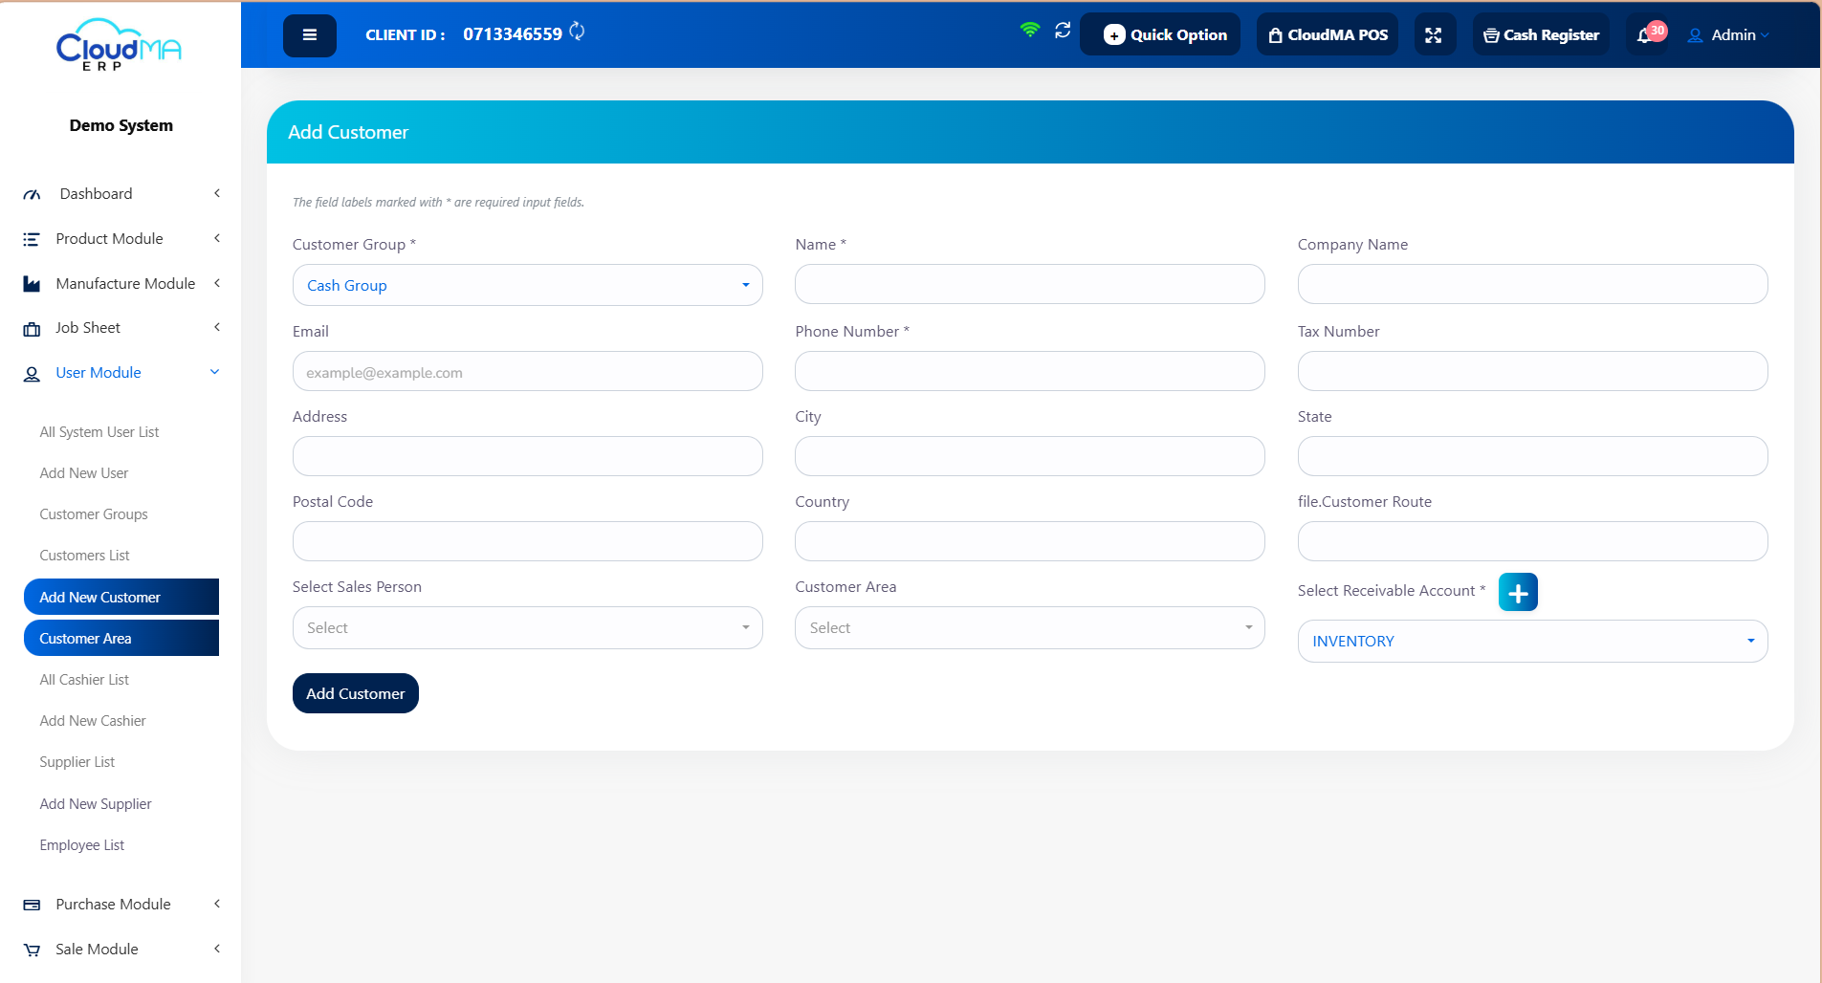
Task: Collapse the User Module chevron
Action: point(215,372)
